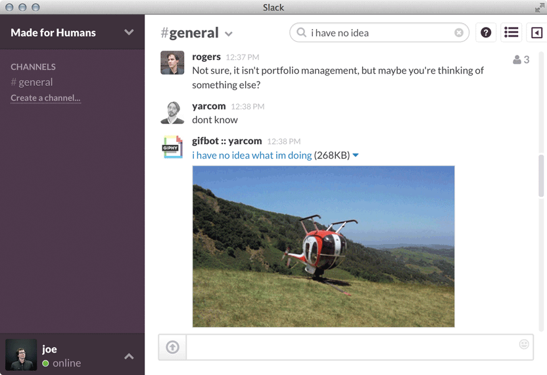Click the CHANNELS sidebar heading
547x375 pixels.
[x=33, y=66]
